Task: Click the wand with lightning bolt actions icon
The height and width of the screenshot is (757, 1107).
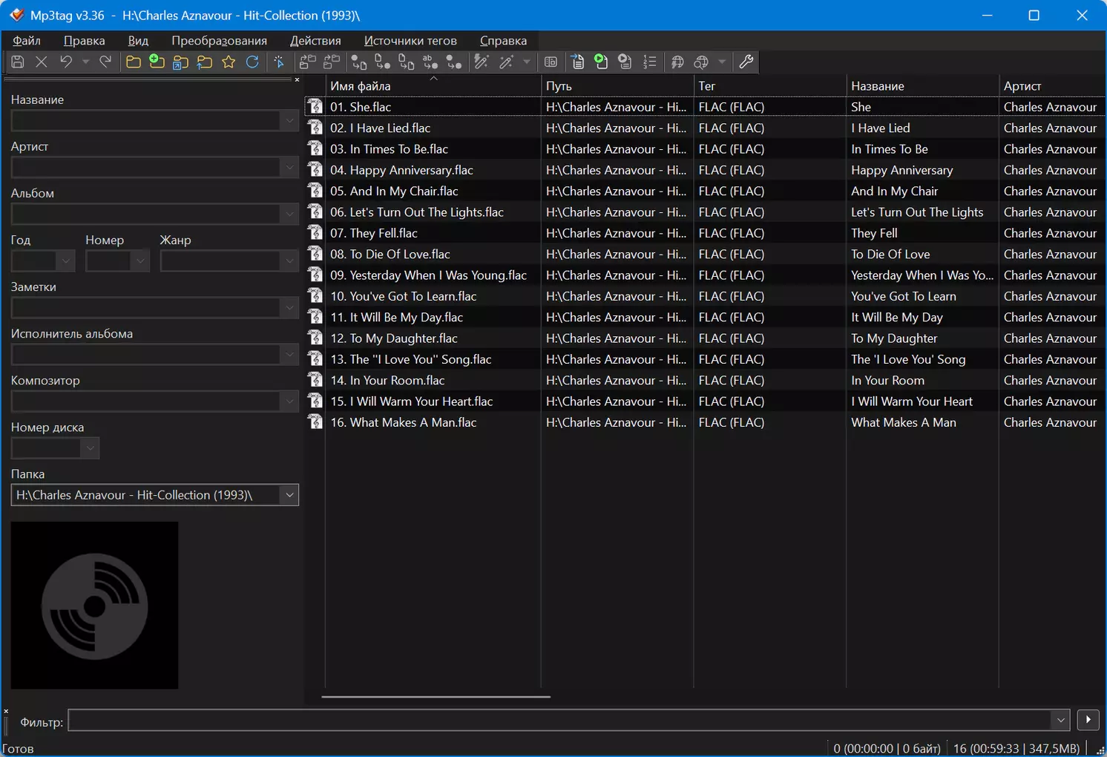Action: coord(482,62)
